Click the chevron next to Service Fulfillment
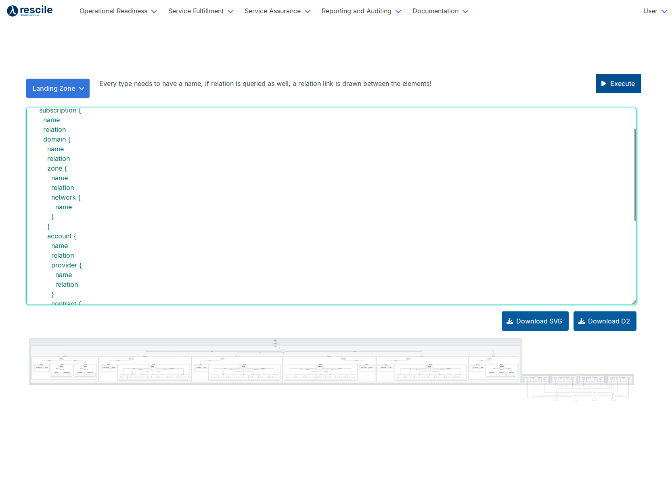The width and height of the screenshot is (672, 484). tap(230, 12)
